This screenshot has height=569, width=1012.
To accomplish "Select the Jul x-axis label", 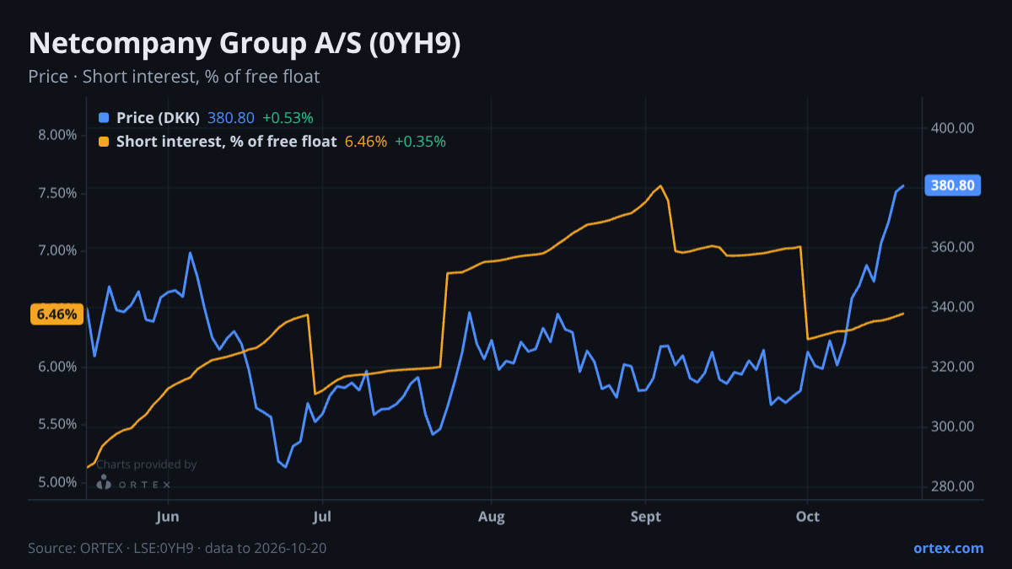I will click(x=321, y=516).
